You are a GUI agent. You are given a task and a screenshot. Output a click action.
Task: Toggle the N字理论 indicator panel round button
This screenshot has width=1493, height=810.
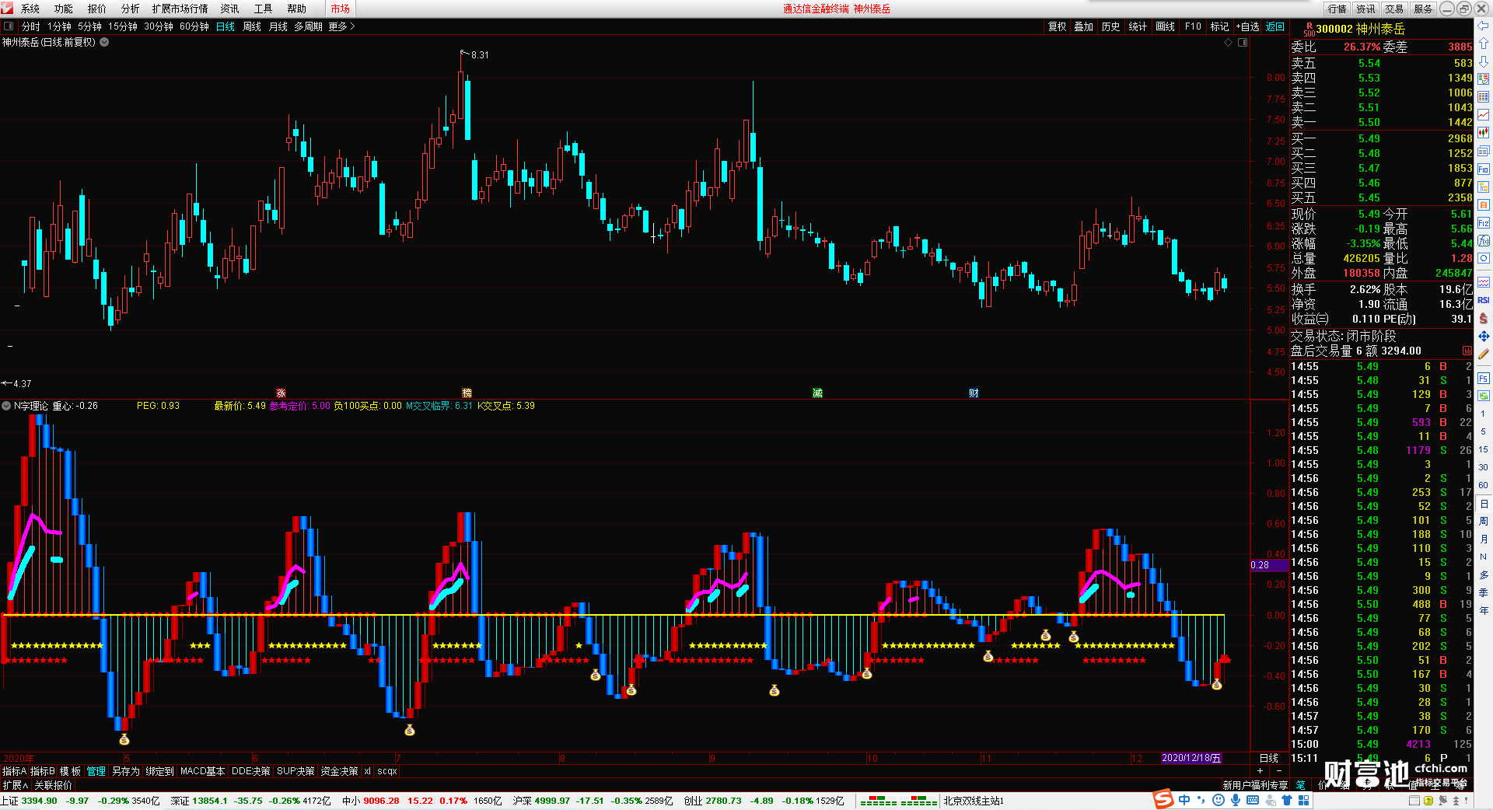[6, 406]
